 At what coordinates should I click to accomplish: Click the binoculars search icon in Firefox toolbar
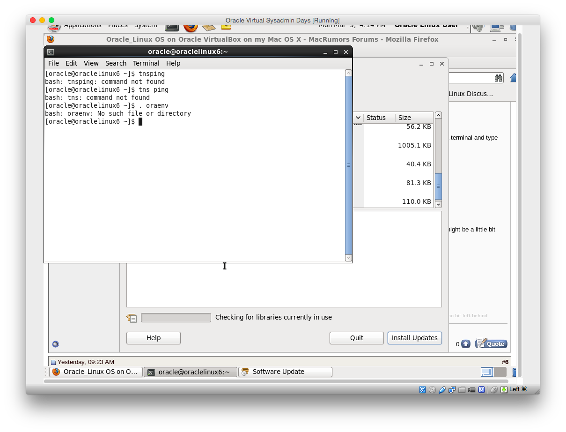click(498, 78)
